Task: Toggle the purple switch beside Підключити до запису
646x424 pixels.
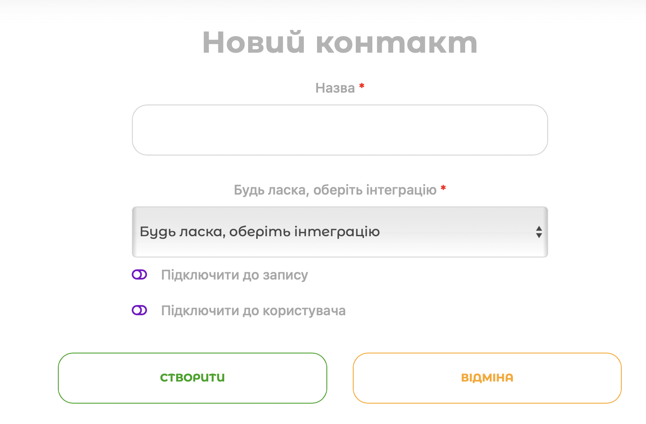Action: (139, 274)
